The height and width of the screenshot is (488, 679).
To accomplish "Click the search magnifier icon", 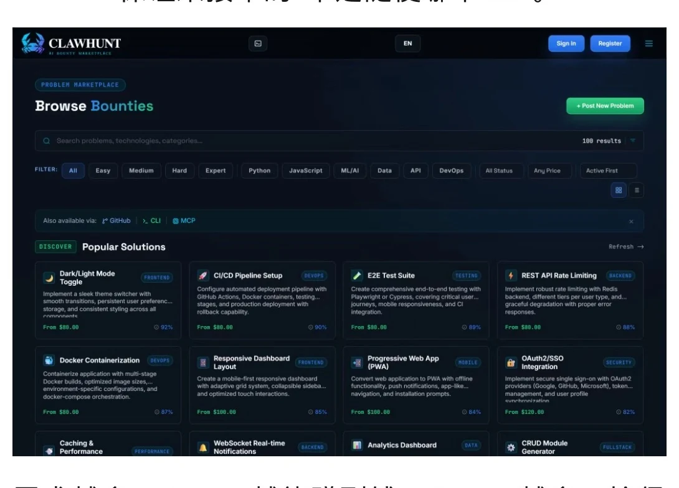I will [x=46, y=141].
